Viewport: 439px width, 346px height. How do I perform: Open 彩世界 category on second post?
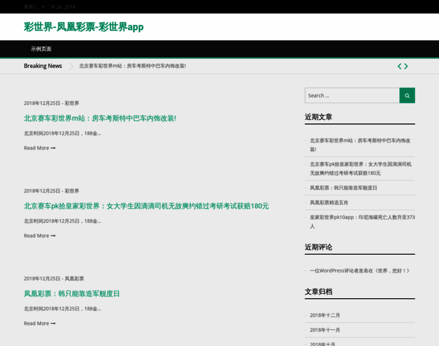click(x=72, y=191)
